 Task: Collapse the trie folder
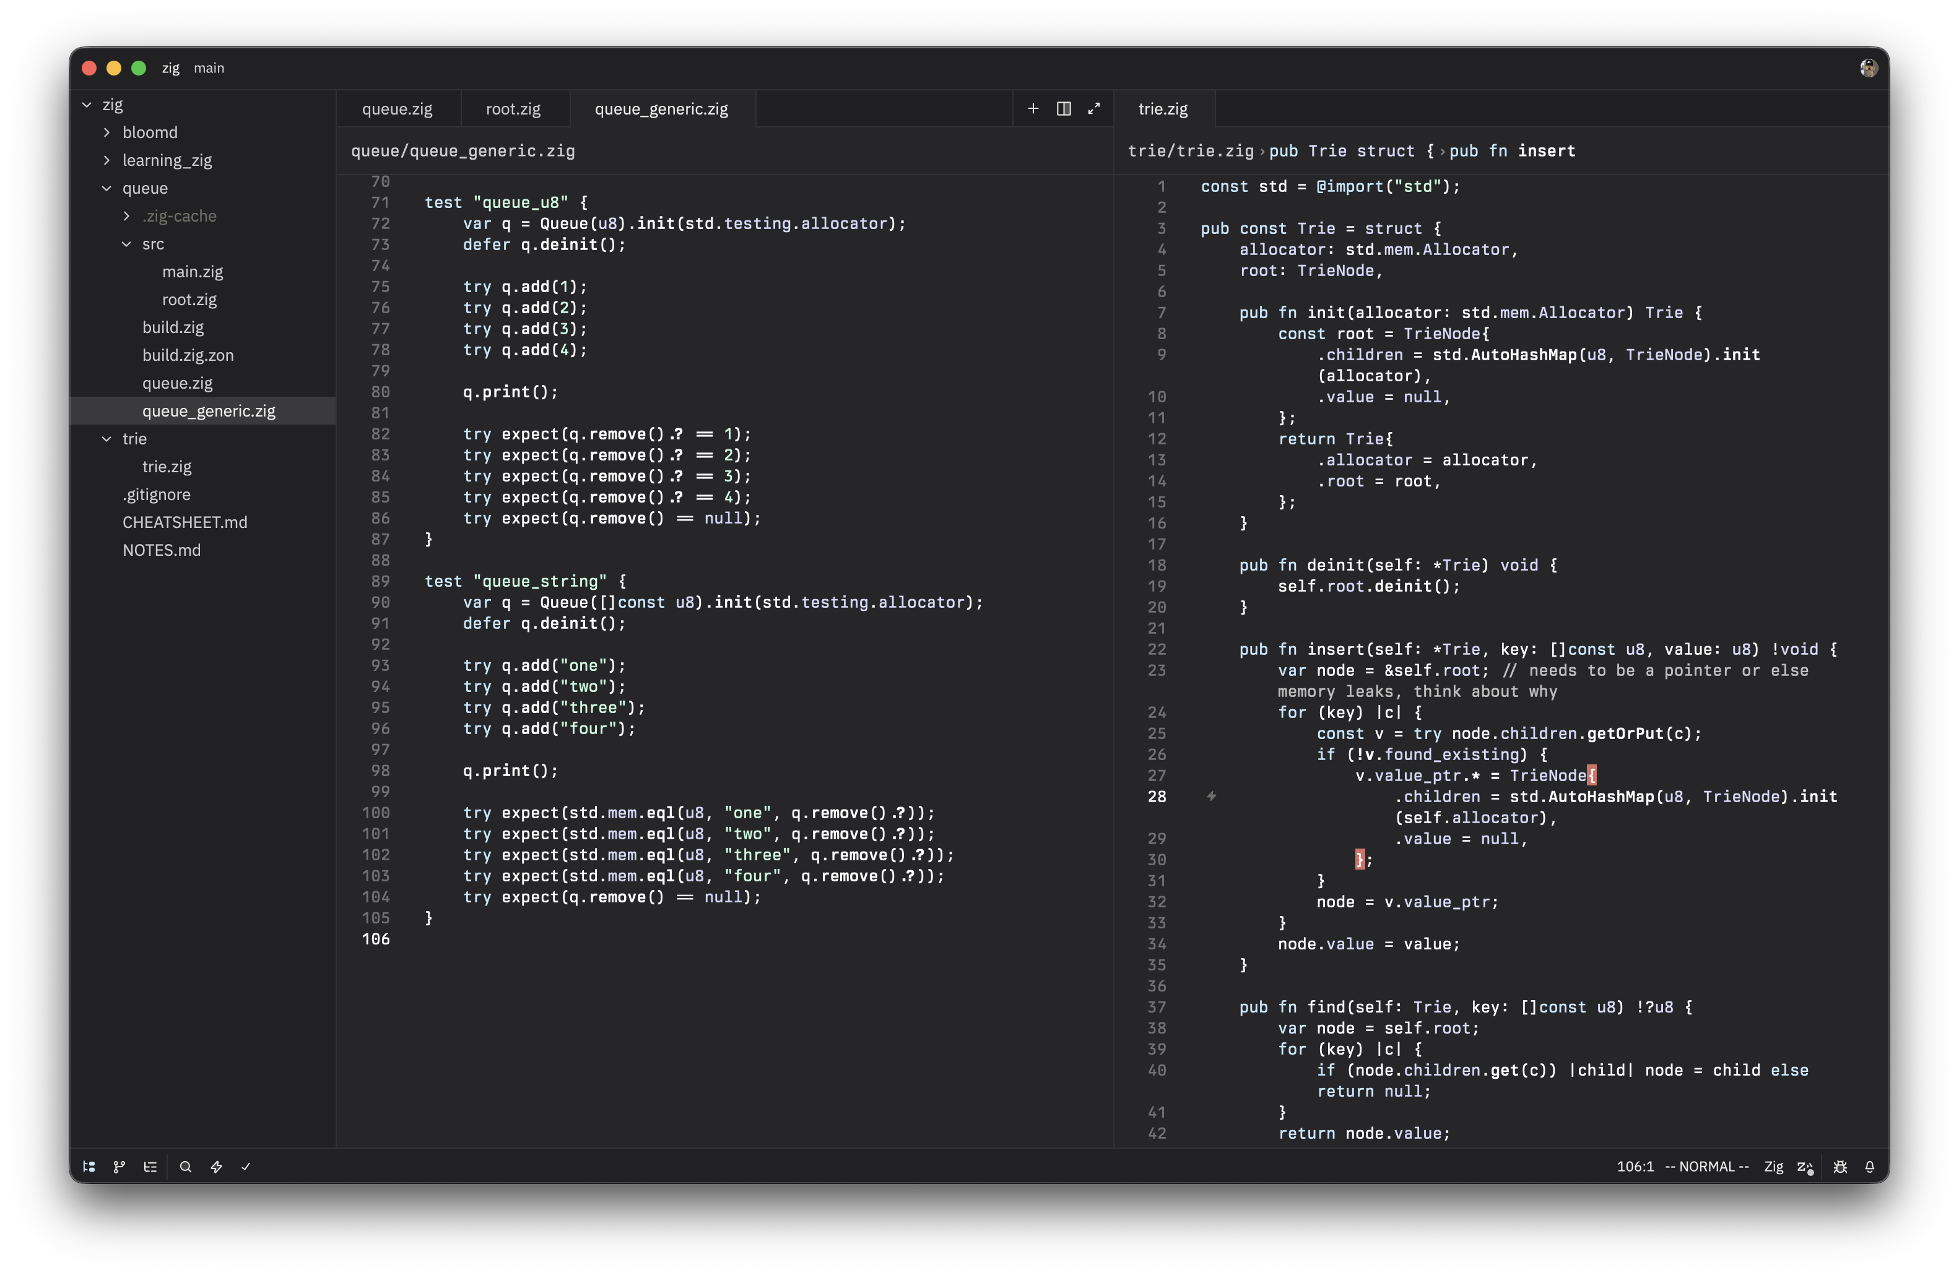coord(107,438)
